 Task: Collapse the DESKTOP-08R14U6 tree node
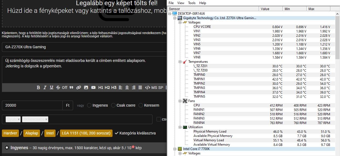(170, 13)
